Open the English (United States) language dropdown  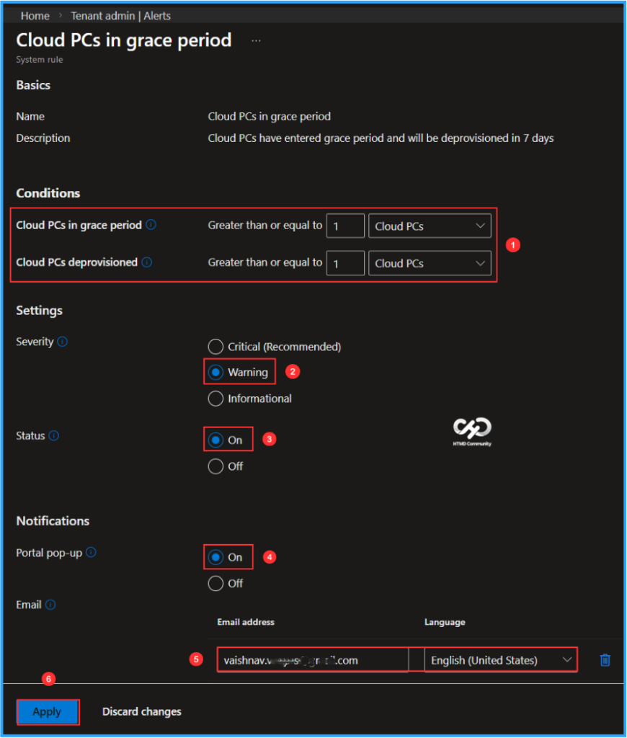(x=500, y=659)
